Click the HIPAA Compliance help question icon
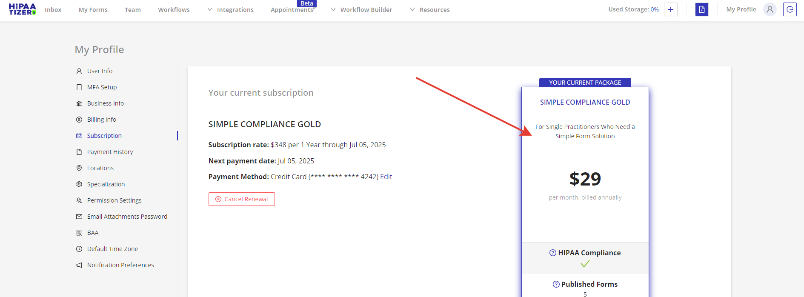The image size is (804, 297). click(552, 253)
